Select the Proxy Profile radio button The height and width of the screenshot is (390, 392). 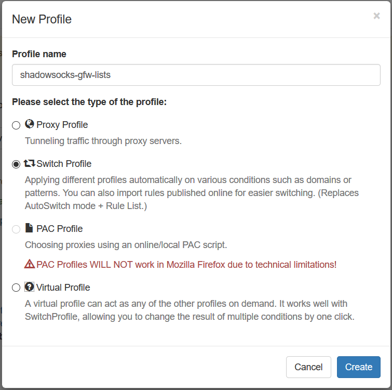[16, 125]
